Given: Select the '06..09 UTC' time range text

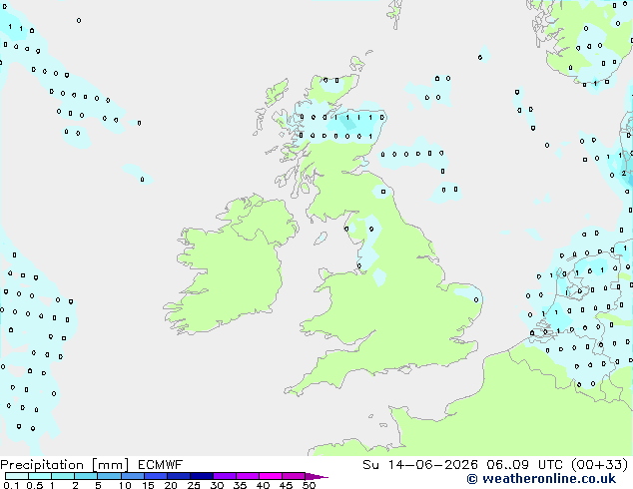Looking at the screenshot, I should click(524, 465).
